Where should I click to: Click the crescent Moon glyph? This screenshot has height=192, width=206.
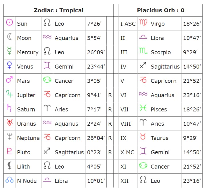[x=9, y=37]
